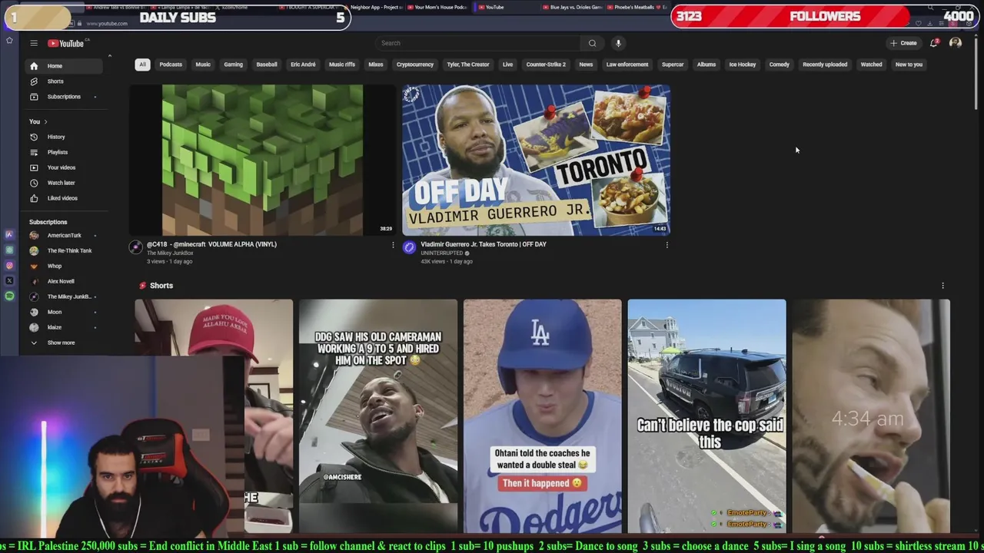Image resolution: width=984 pixels, height=553 pixels.
Task: Select the Supercar filter chip
Action: 673,65
